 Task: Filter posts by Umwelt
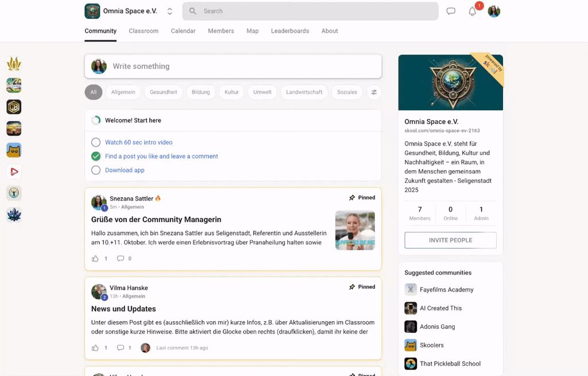coord(262,92)
